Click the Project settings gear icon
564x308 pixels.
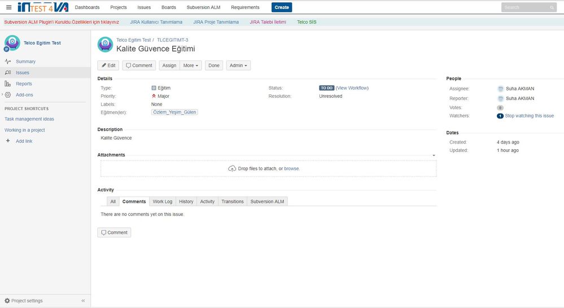pos(7,301)
